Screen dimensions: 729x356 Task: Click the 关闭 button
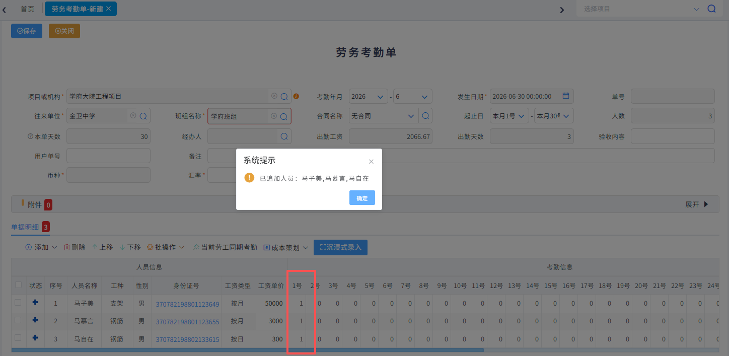(x=64, y=31)
